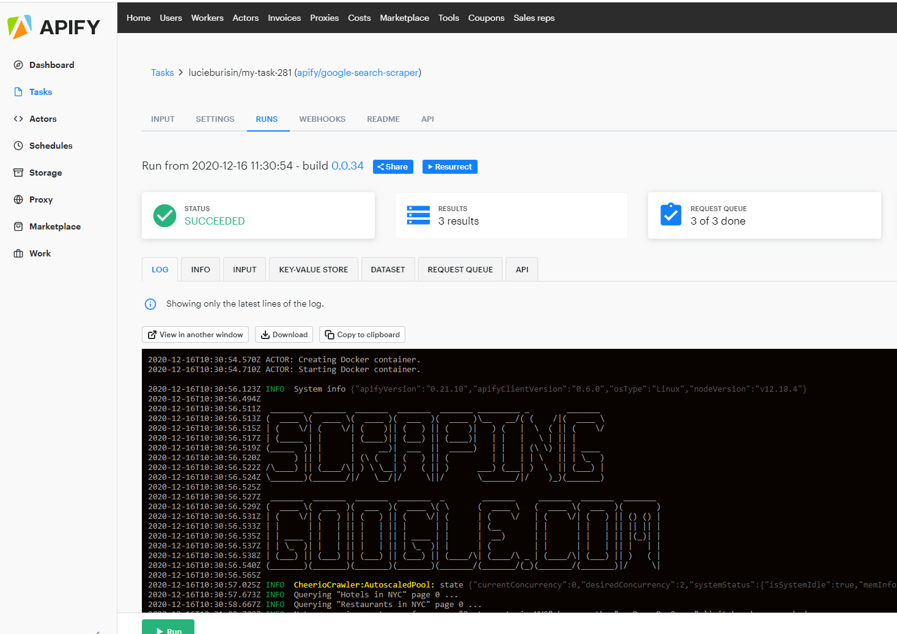Viewport: 897px width, 634px height.
Task: Go to Schedules in the sidebar
Action: (51, 146)
